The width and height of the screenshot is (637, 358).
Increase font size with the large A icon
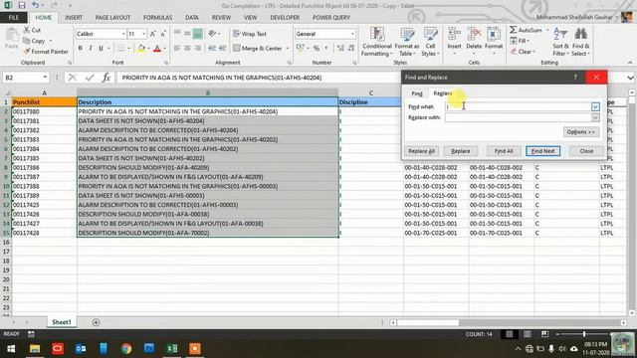153,34
